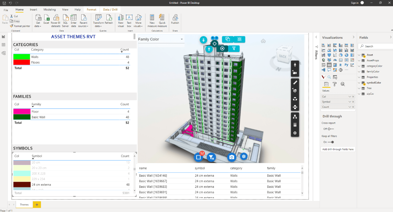Open the viewer settings gear in side toolbar
The width and height of the screenshot is (393, 212).
pos(295,133)
